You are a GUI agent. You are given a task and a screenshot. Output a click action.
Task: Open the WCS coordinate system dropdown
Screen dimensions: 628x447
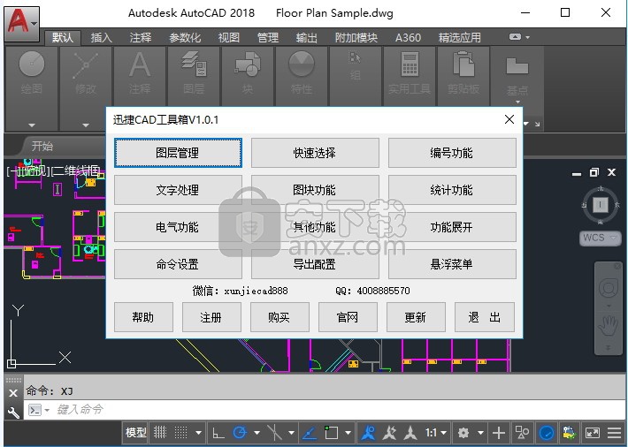(x=600, y=238)
